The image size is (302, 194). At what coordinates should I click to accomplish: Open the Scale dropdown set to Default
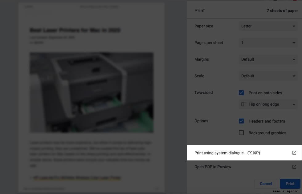pyautogui.click(x=268, y=76)
